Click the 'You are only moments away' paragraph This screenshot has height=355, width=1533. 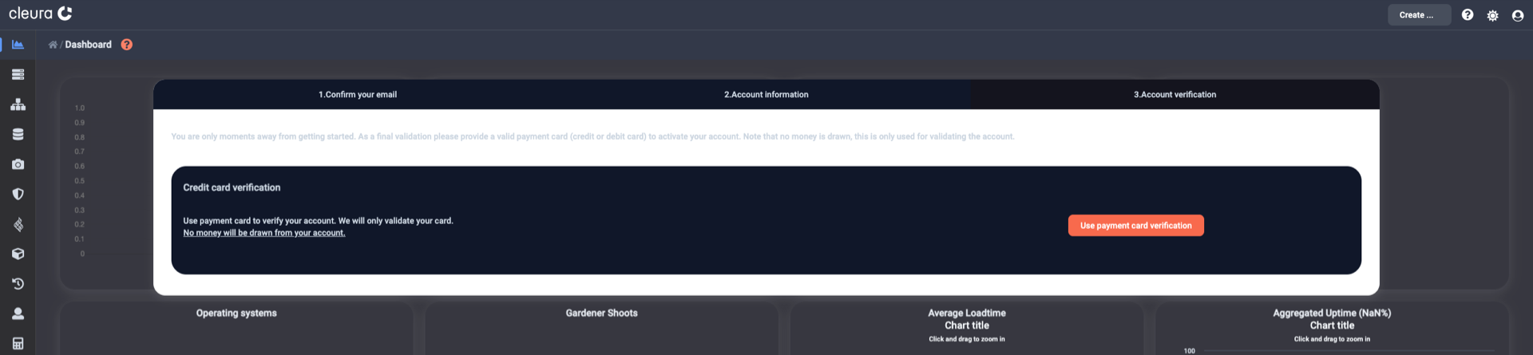pyautogui.click(x=592, y=136)
